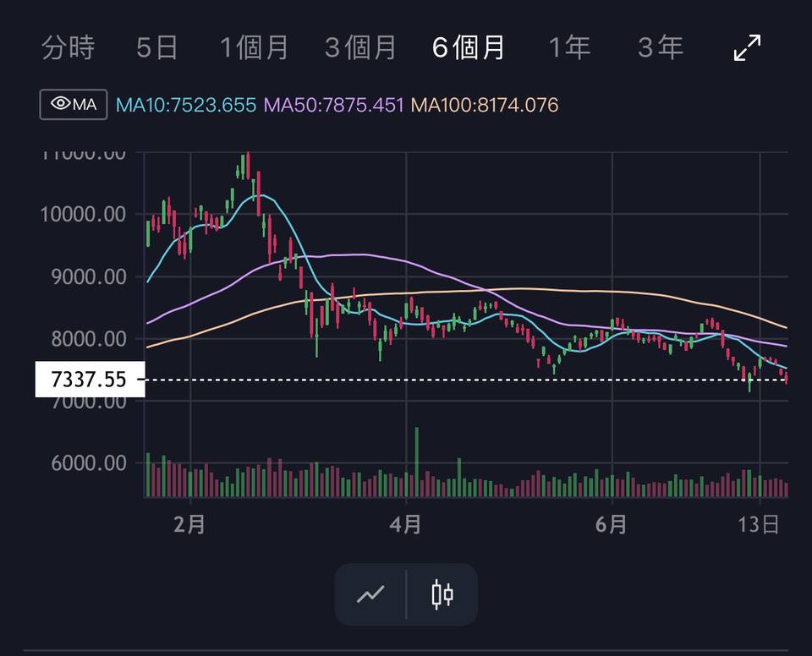Toggle MA indicator visibility eye button
The width and height of the screenshot is (812, 656).
click(x=74, y=105)
